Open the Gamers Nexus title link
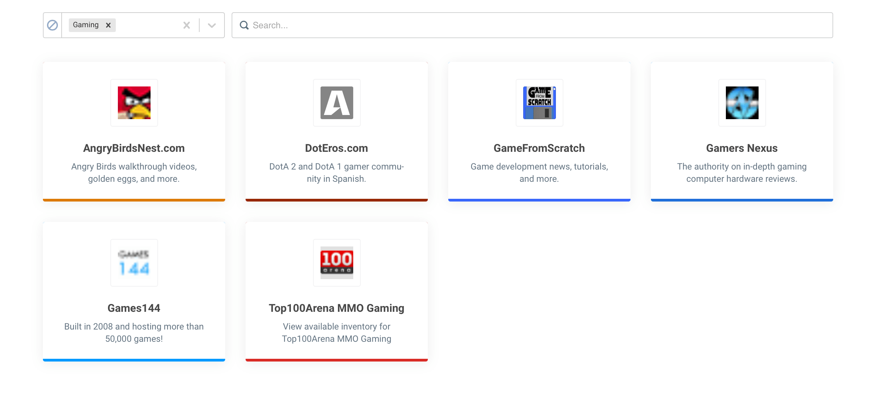The height and width of the screenshot is (401, 872). click(742, 148)
